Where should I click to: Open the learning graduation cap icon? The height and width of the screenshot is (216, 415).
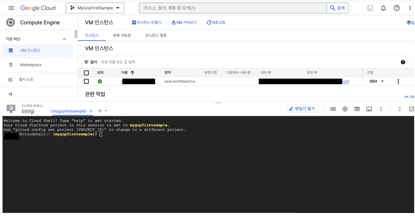[x=409, y=22]
